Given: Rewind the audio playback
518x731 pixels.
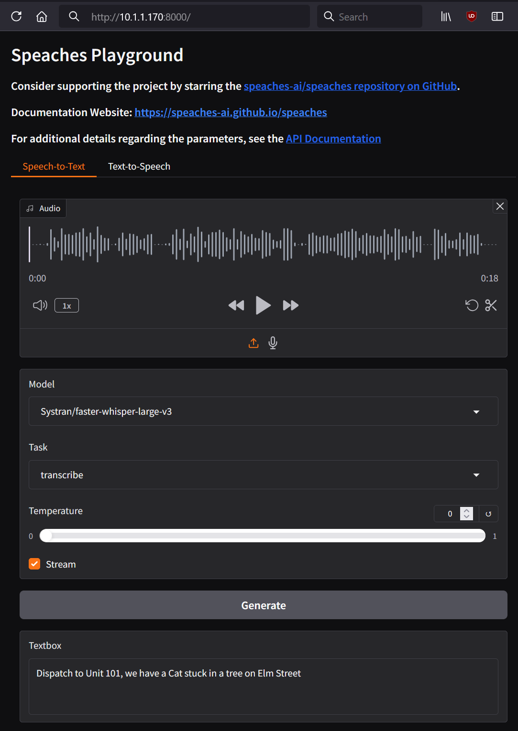Looking at the screenshot, I should 236,305.
